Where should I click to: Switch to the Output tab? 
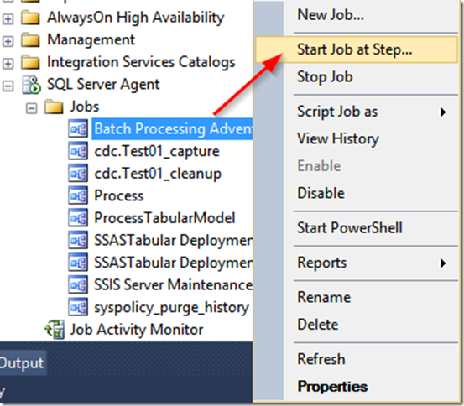[21, 363]
